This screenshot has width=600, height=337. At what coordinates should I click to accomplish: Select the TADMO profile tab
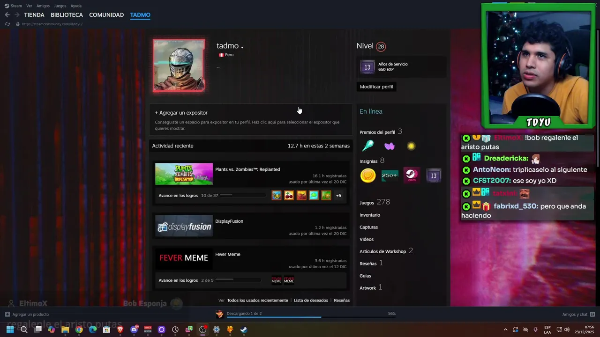pos(140,15)
